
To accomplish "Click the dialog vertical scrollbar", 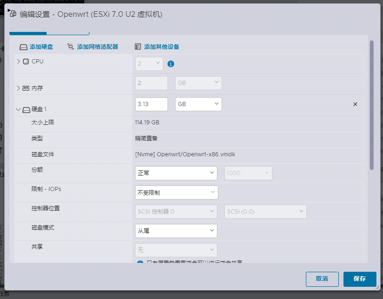I will pos(372,105).
